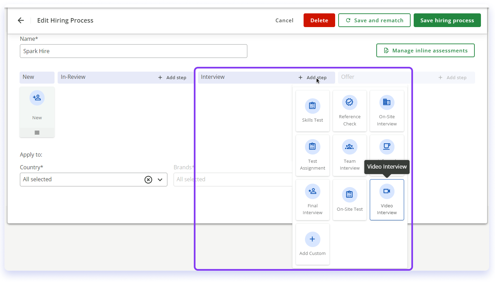Select the Skills Test step icon
Screen dimensions: 495x282
(x=313, y=106)
